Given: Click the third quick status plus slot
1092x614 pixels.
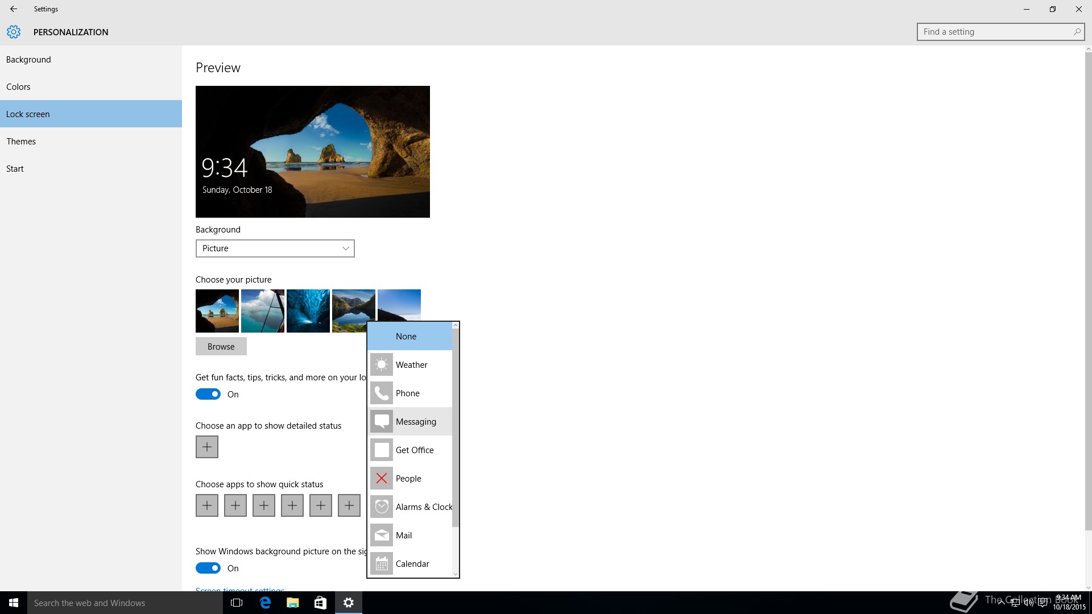Looking at the screenshot, I should (x=264, y=505).
